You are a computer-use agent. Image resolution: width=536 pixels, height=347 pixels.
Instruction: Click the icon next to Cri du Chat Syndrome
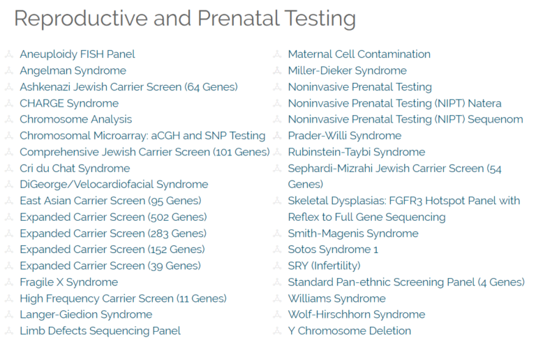[x=9, y=169]
